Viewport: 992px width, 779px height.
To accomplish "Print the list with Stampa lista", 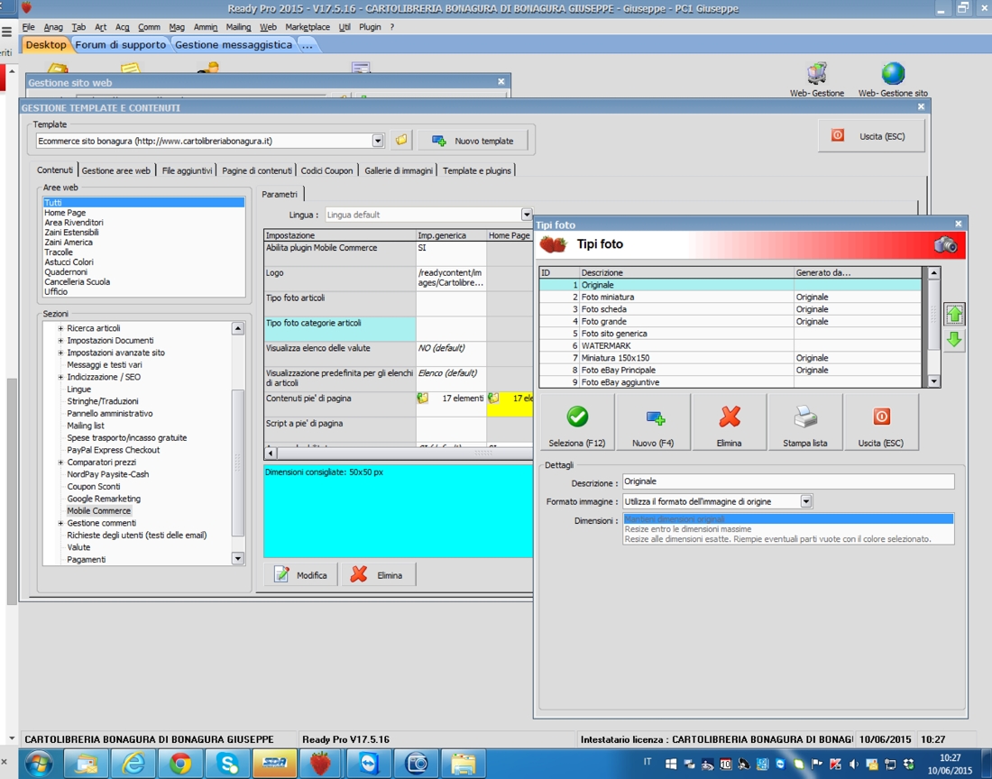I will [804, 422].
